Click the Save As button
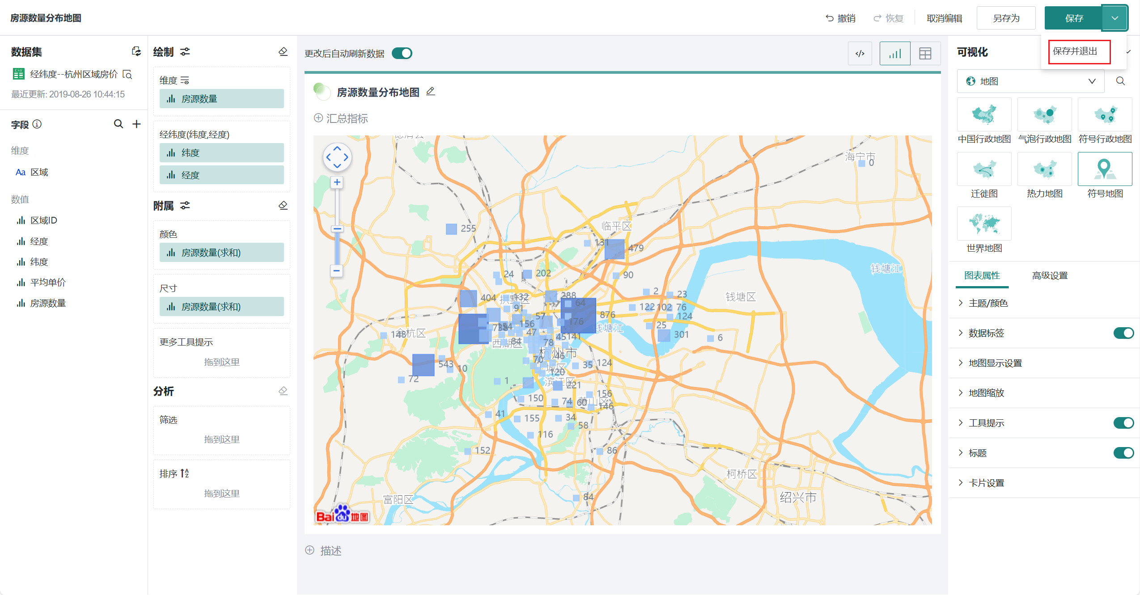 tap(1006, 18)
